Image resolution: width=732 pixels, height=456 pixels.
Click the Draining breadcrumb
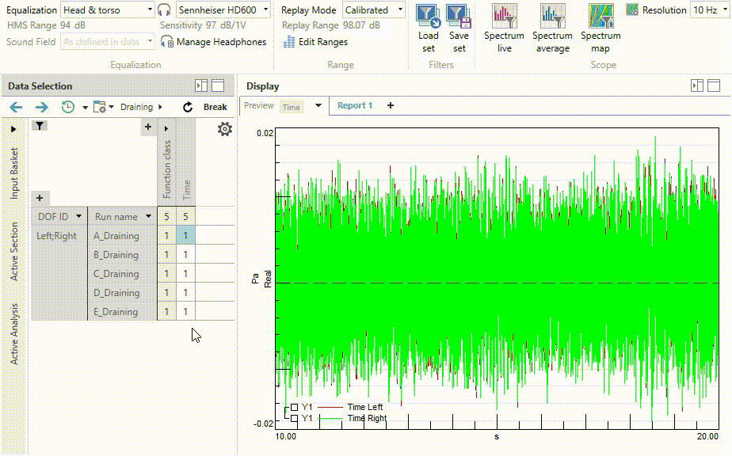[137, 108]
